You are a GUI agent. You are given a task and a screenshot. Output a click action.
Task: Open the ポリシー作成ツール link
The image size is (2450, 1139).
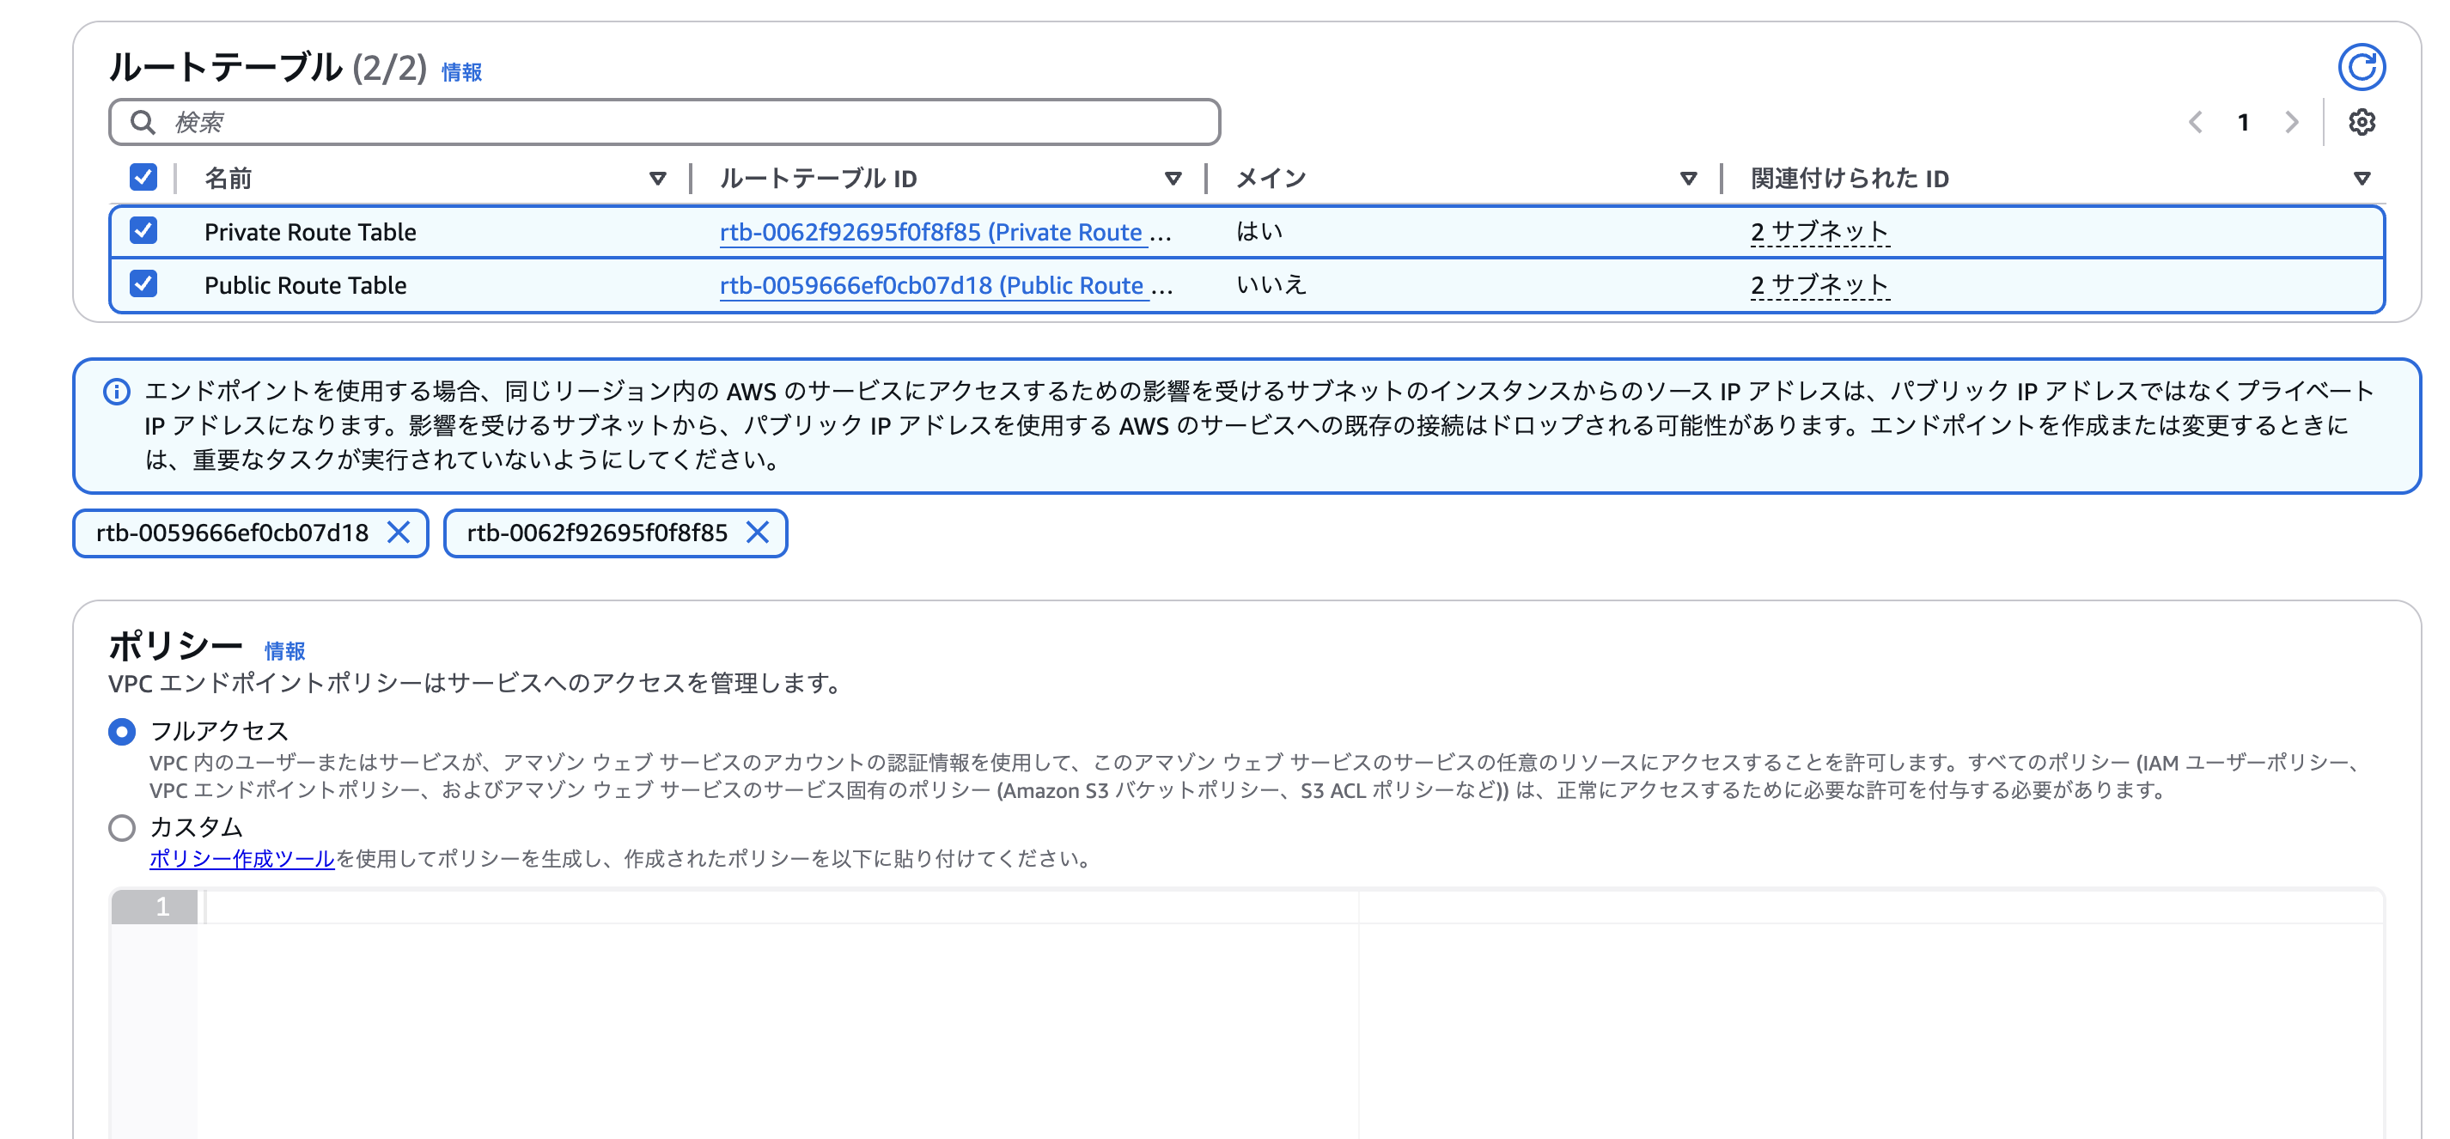click(241, 858)
